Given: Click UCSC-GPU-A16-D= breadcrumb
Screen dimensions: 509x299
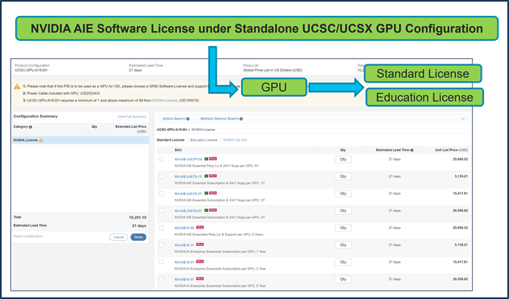Looking at the screenshot, I should pos(172,129).
